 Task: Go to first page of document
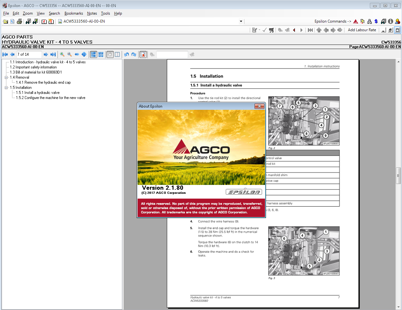tap(5, 54)
